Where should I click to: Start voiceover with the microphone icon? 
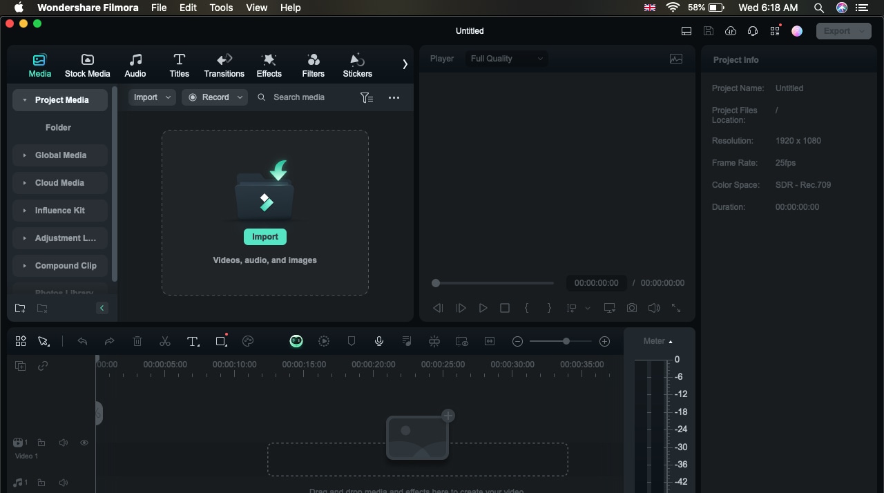pyautogui.click(x=379, y=341)
